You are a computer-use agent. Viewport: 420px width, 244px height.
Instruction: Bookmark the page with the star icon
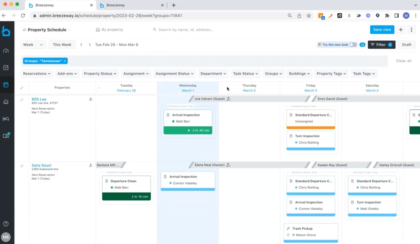tap(308, 15)
